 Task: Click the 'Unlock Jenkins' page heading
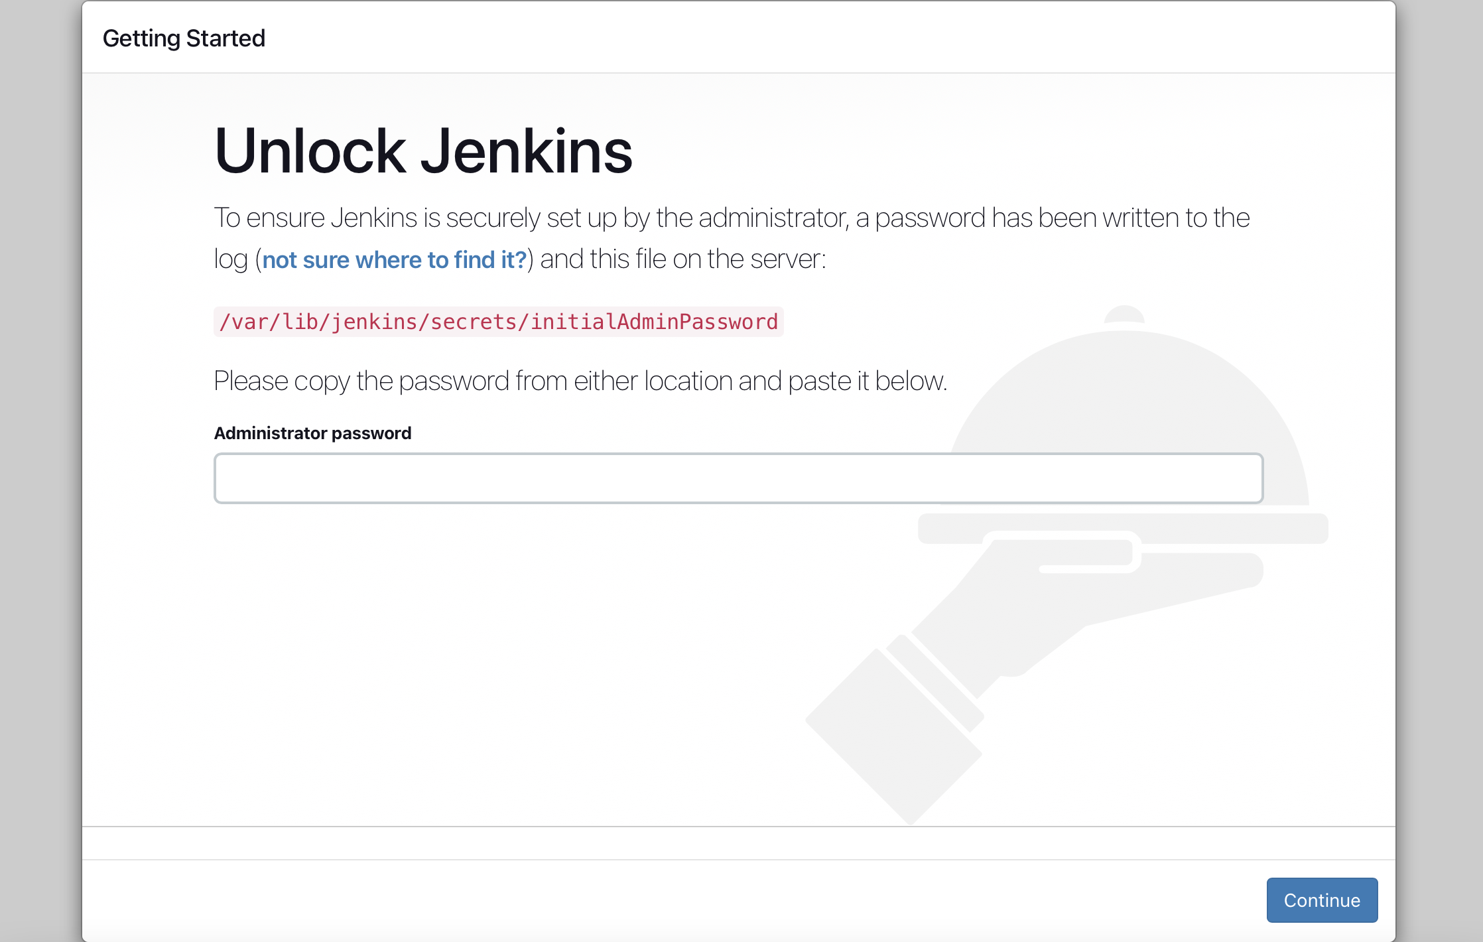pos(422,151)
